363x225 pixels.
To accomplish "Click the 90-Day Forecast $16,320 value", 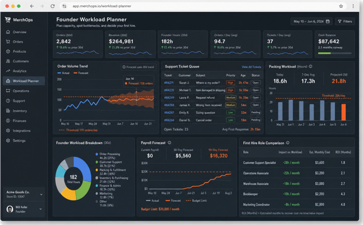I will (218, 156).
